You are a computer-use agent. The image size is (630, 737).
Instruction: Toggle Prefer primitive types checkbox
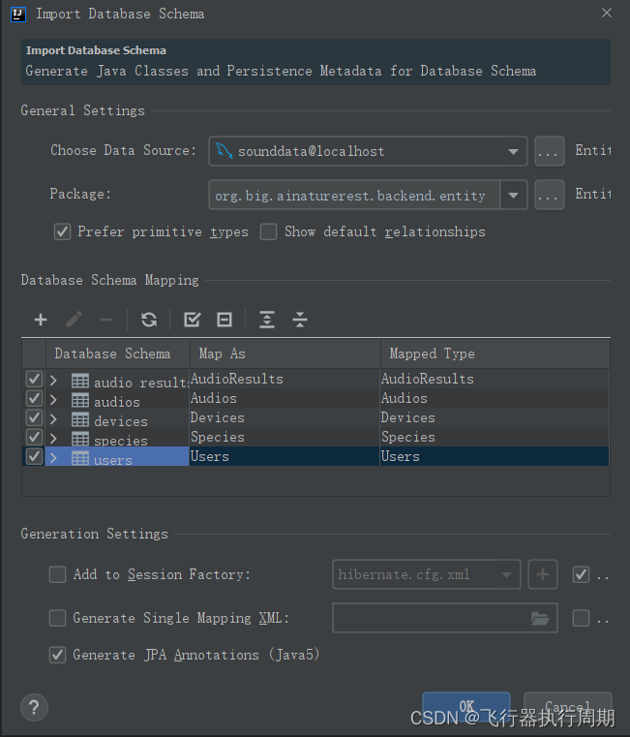click(x=62, y=231)
